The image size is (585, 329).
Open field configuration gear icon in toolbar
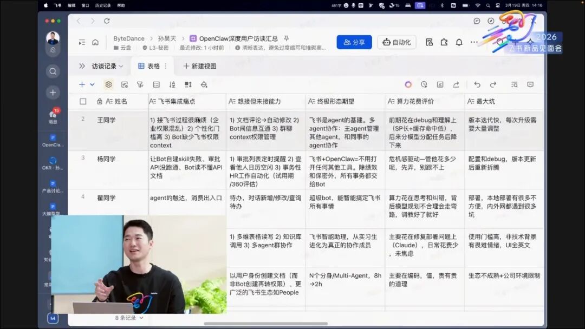pyautogui.click(x=108, y=84)
